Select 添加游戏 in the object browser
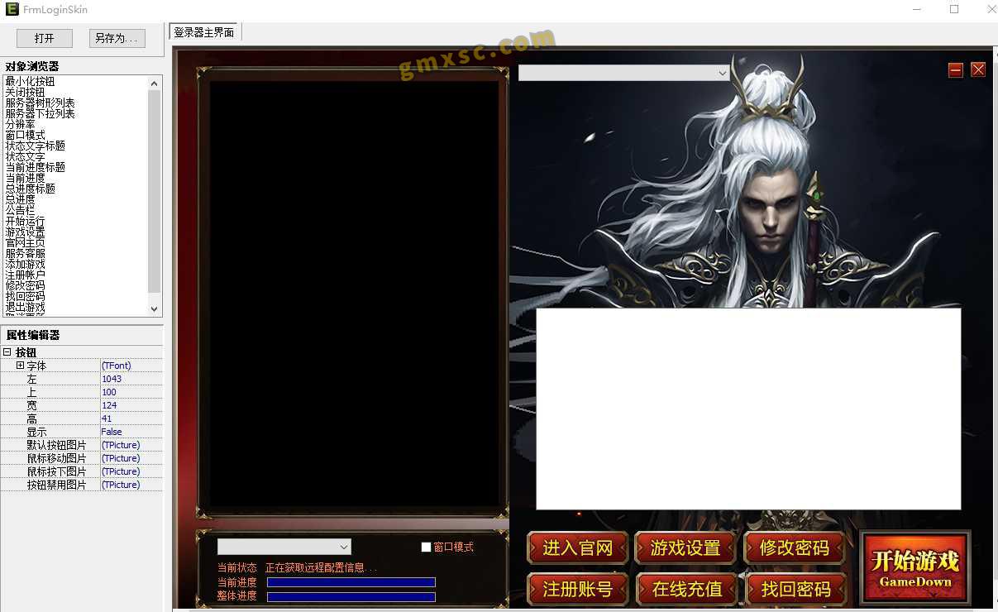Image resolution: width=998 pixels, height=612 pixels. pyautogui.click(x=26, y=265)
